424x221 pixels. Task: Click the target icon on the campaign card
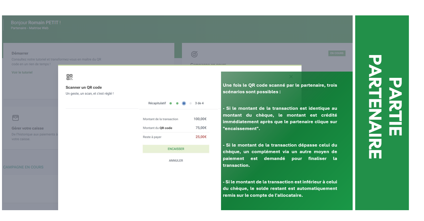(x=194, y=54)
